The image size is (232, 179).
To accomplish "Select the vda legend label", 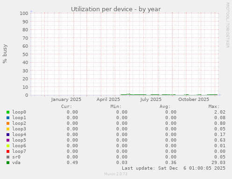I will (16, 163).
